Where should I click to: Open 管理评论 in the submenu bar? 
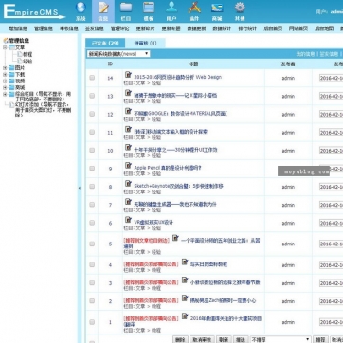pos(119,28)
